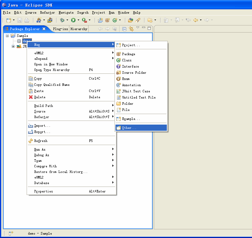Open the Navigate menu
This screenshot has width=252, height=238.
tap(66, 13)
